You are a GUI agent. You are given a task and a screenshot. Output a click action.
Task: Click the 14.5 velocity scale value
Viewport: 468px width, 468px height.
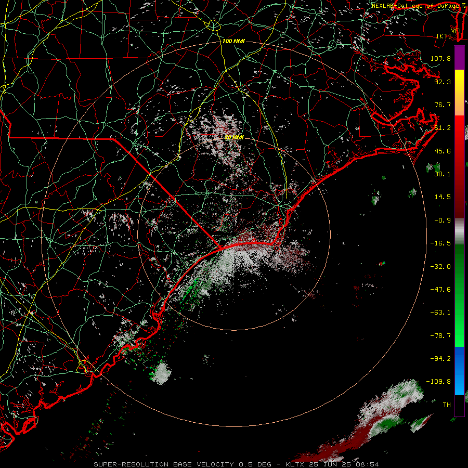[443, 197]
